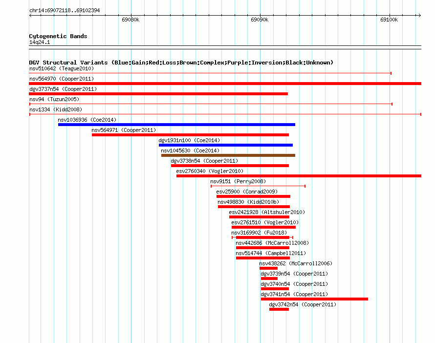The height and width of the screenshot is (343, 435).
Task: Click the long dgv3741n54 (Cooper2011) red bar
Action: [x=315, y=299]
